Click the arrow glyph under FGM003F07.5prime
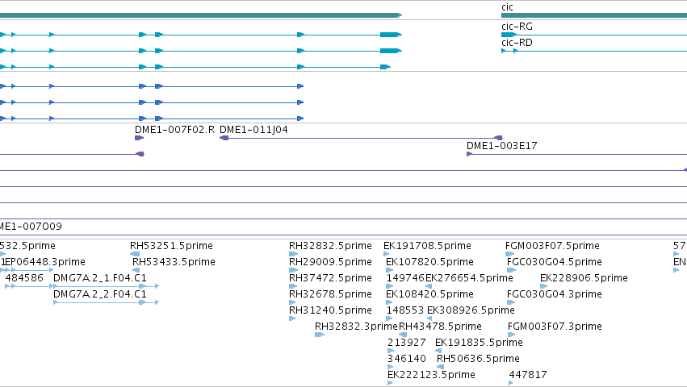 (x=509, y=254)
